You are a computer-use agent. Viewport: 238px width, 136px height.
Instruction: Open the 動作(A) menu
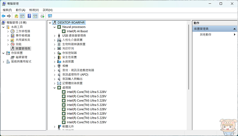tap(20, 10)
